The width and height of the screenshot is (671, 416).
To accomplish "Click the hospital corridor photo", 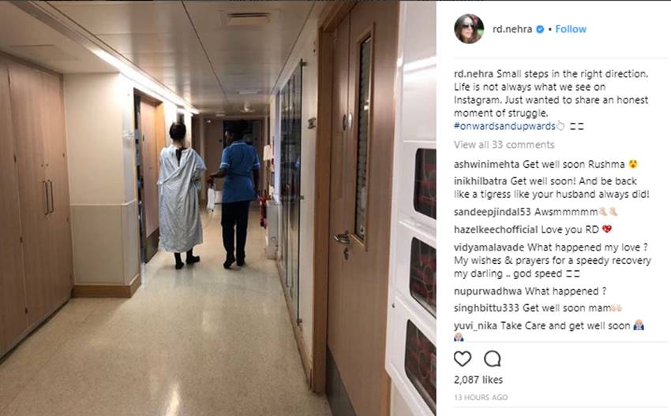I will coord(218,208).
